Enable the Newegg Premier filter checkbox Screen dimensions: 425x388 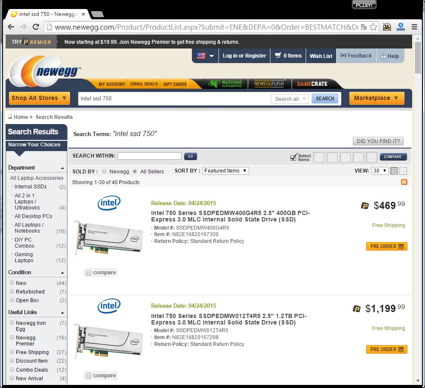12,337
